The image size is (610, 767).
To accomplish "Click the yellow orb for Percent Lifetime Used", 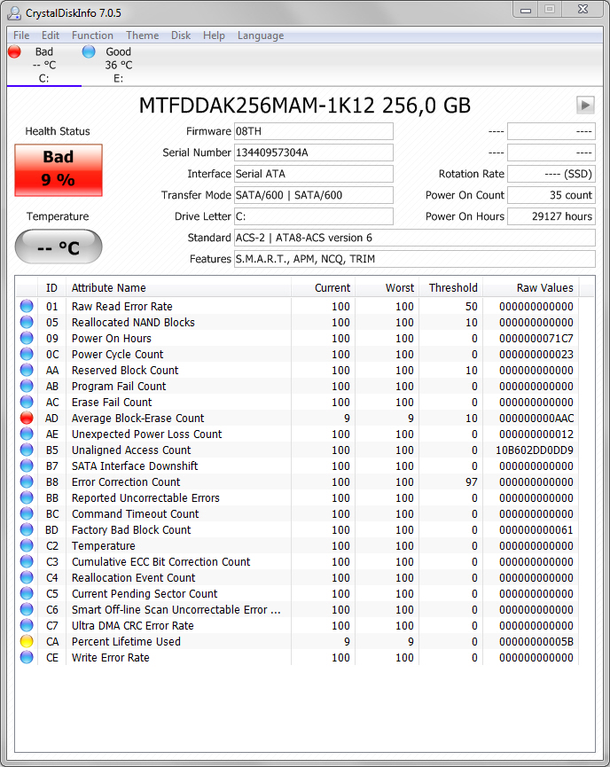I will pos(27,642).
